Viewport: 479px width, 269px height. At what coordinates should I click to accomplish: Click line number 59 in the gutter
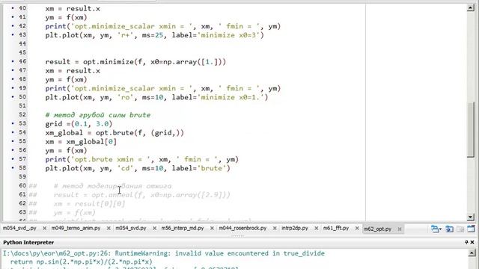click(22, 176)
